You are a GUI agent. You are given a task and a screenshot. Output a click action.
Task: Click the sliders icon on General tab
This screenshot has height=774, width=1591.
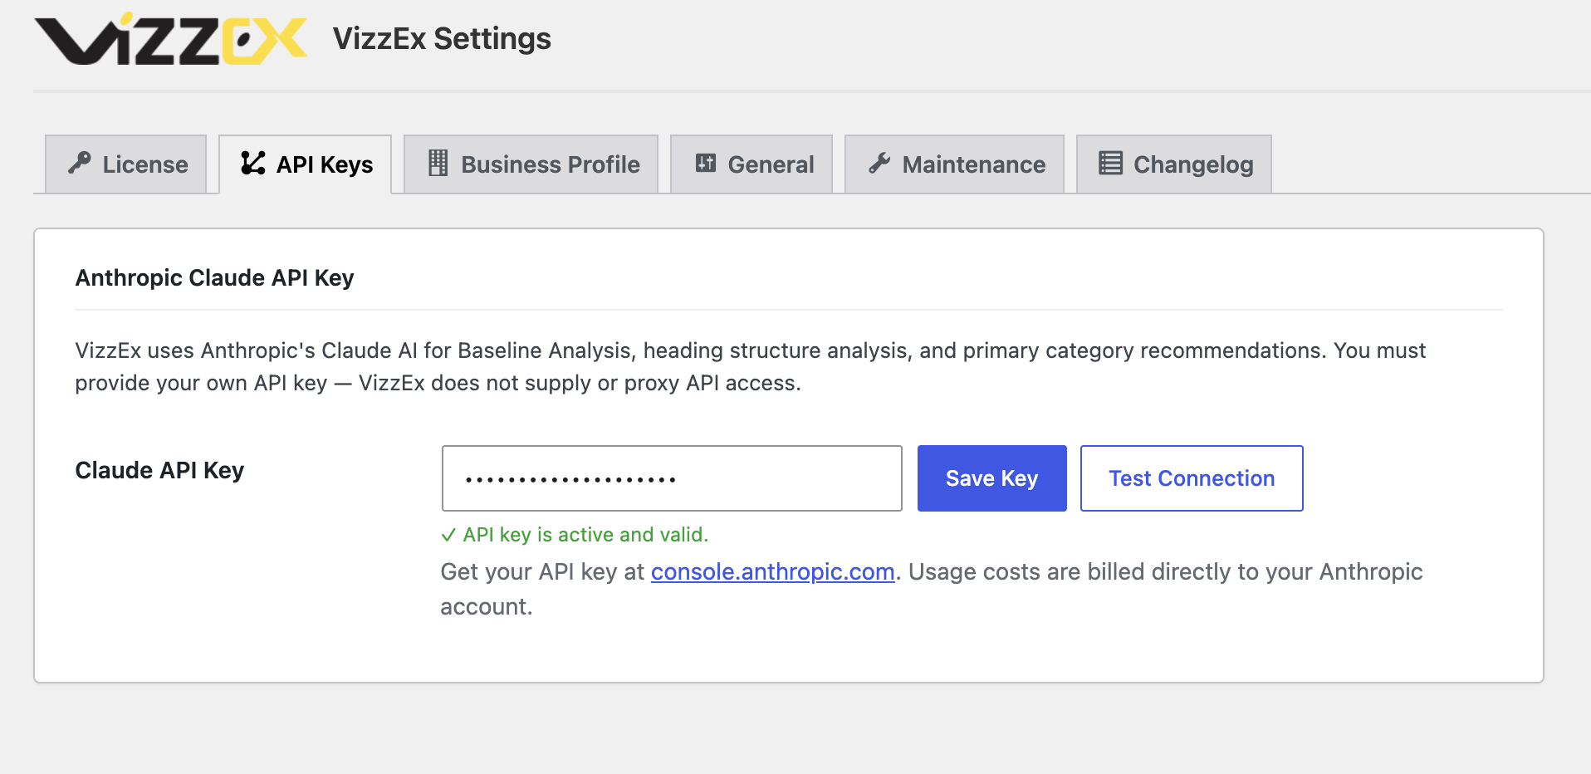tap(706, 163)
